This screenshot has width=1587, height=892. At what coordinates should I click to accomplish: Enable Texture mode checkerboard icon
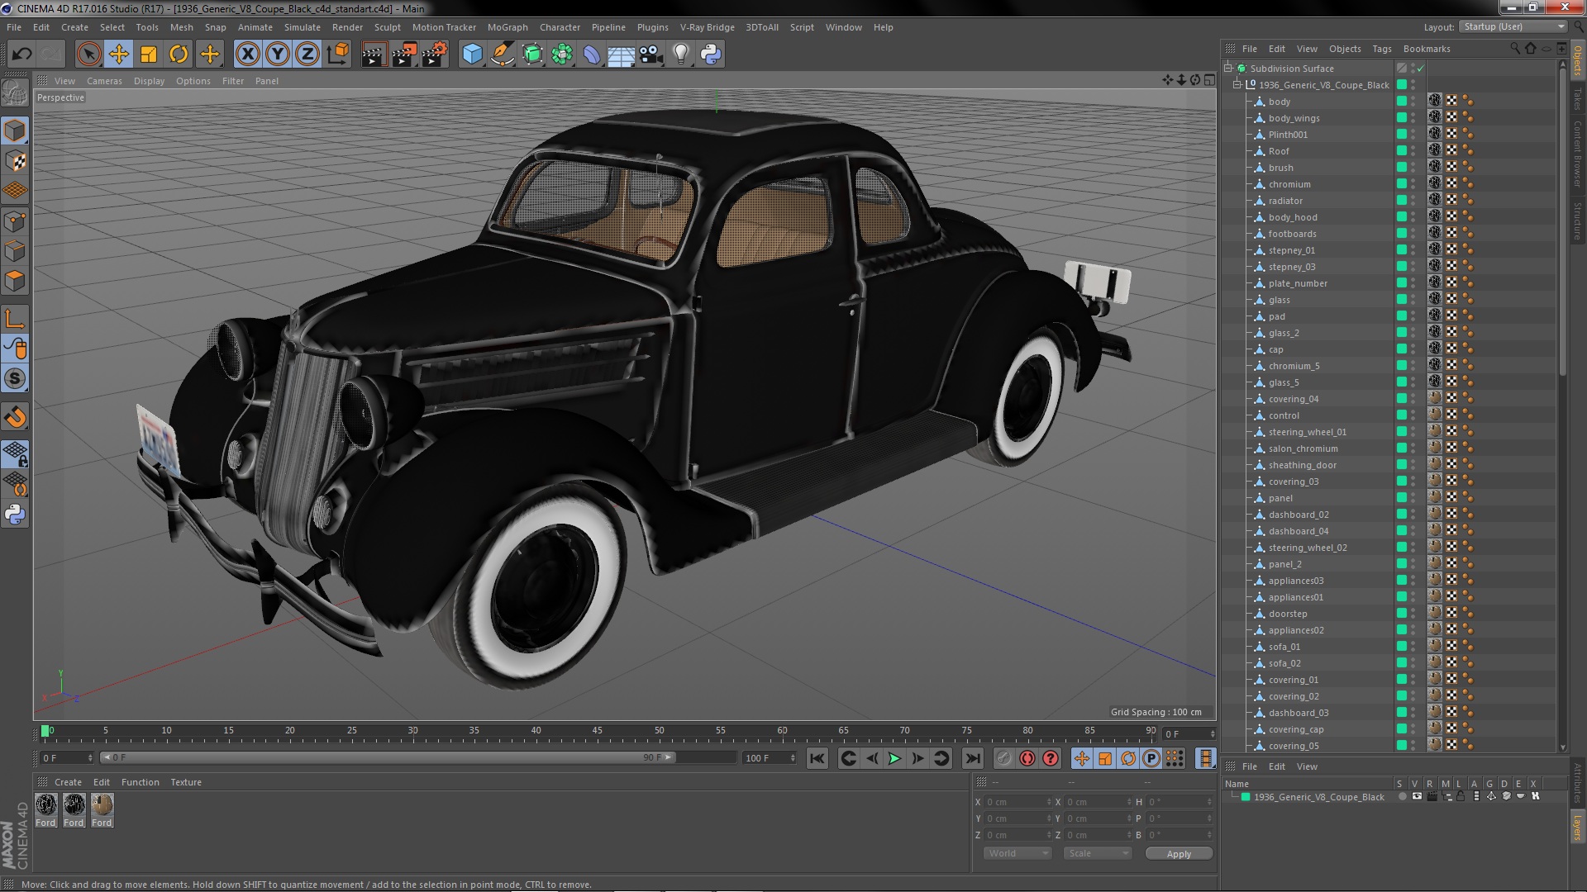[15, 161]
